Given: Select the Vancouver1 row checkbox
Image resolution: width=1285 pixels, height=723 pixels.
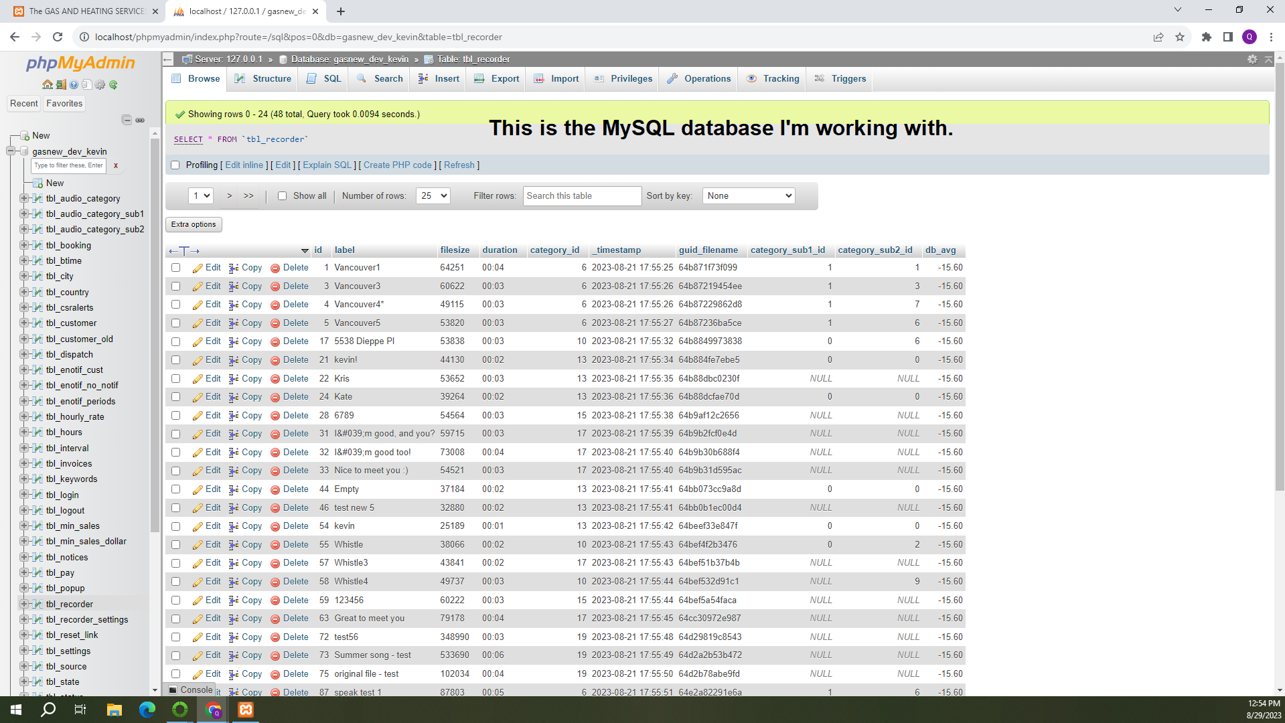Looking at the screenshot, I should [x=175, y=268].
